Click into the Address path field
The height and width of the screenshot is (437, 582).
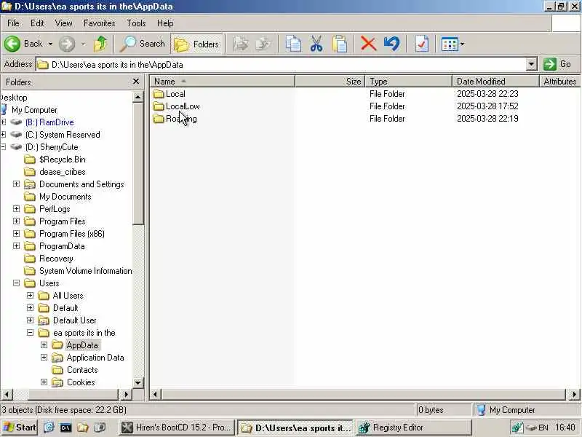tap(281, 64)
